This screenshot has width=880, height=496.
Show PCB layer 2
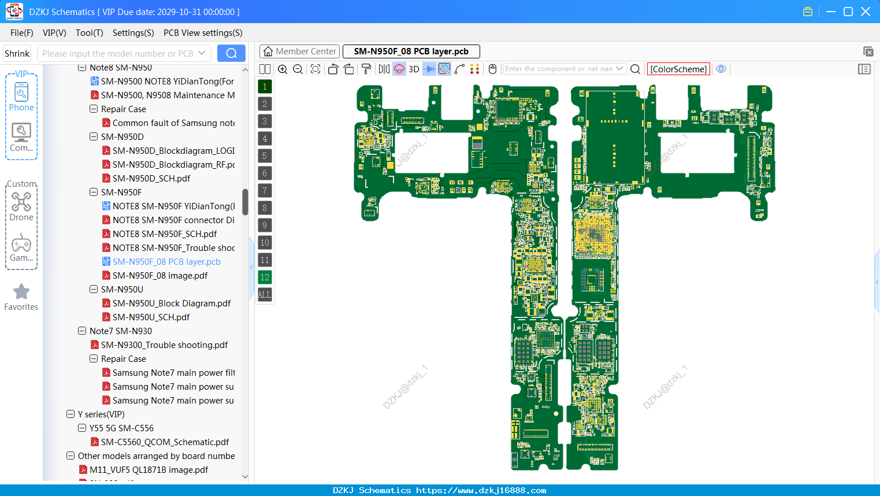tap(265, 104)
